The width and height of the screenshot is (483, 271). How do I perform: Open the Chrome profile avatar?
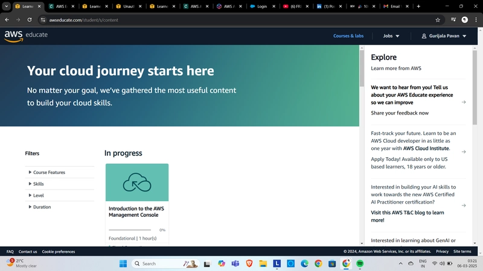(465, 20)
